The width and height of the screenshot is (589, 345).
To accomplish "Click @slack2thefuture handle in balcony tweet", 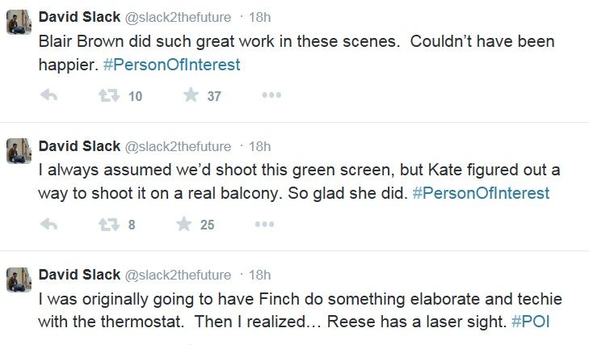I will [177, 146].
